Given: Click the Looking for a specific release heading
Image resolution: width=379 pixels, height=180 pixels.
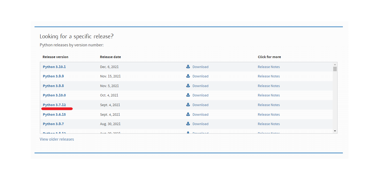Looking at the screenshot, I should 77,36.
